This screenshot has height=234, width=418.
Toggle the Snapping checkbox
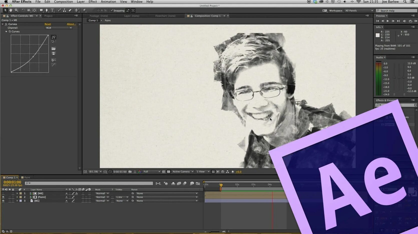(112, 10)
